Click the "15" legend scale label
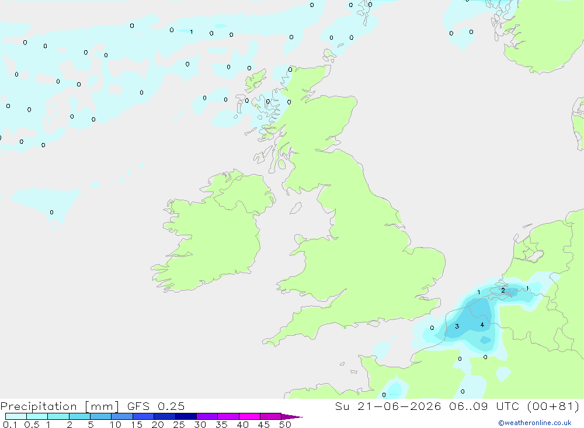 pos(137,424)
